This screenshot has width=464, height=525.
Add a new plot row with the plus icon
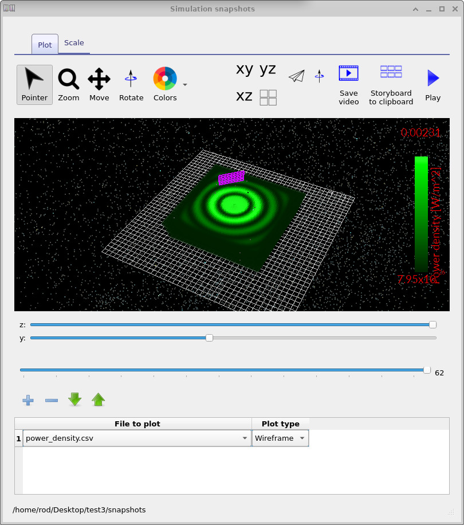click(x=27, y=400)
